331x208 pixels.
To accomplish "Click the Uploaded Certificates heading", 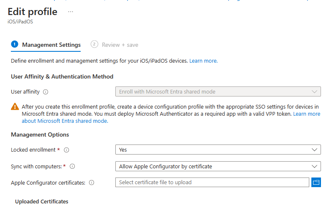I will [42, 201].
